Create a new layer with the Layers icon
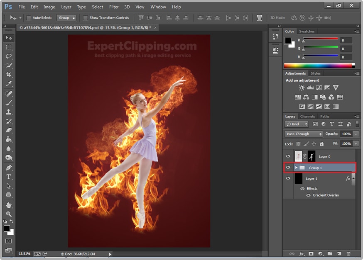Viewport: 363px width, 260px height. pos(339,254)
